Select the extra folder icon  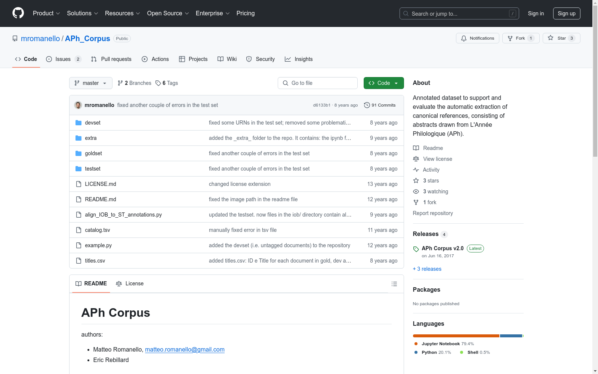78,138
